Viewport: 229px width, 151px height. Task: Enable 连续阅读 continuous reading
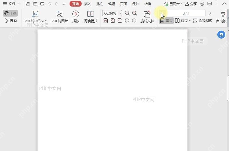pyautogui.click(x=203, y=21)
